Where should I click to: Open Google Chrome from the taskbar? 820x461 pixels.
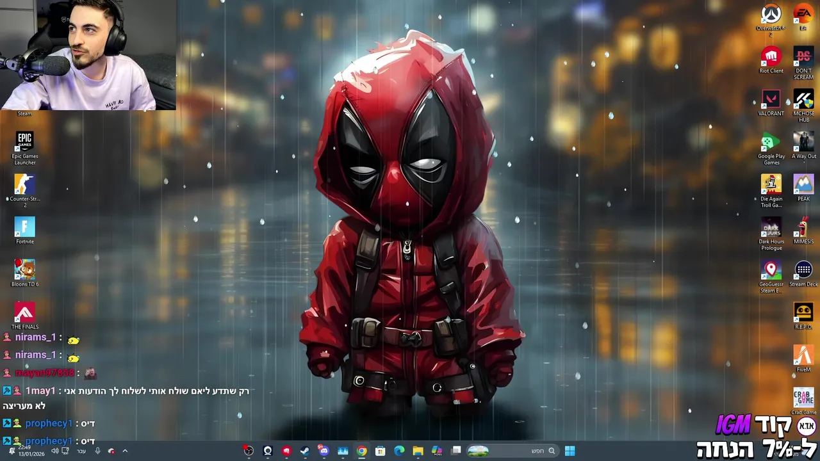point(361,451)
